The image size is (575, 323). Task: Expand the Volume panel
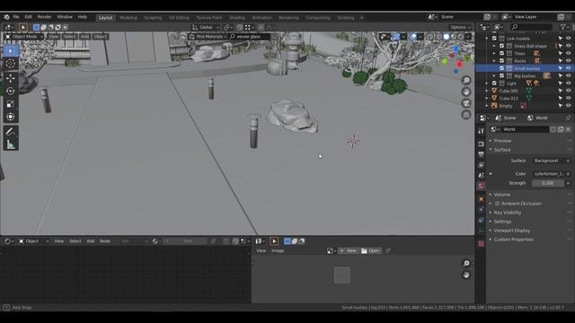click(x=501, y=195)
